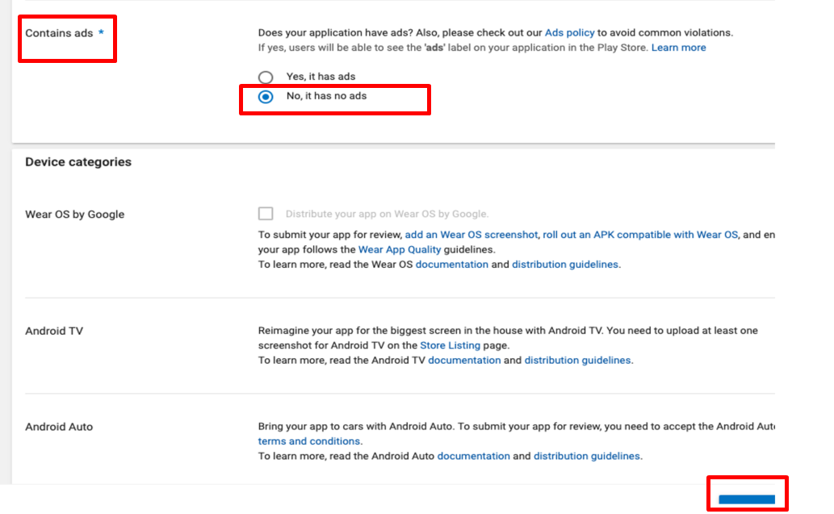Click the "Contains ads" field label

coord(59,34)
